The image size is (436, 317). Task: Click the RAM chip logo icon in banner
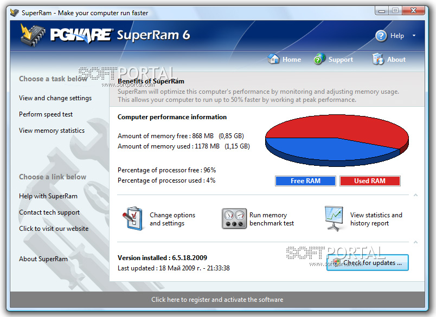click(33, 35)
